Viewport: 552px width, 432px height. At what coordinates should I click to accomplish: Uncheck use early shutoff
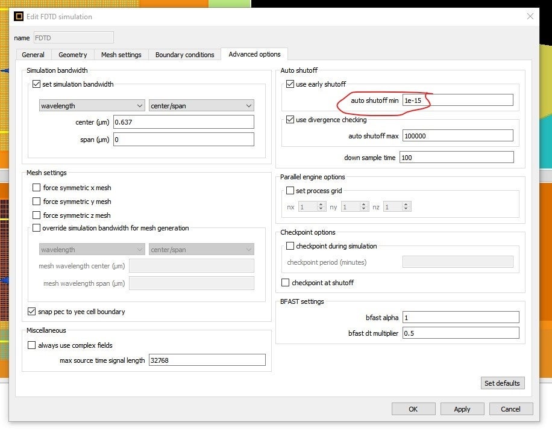(x=290, y=84)
